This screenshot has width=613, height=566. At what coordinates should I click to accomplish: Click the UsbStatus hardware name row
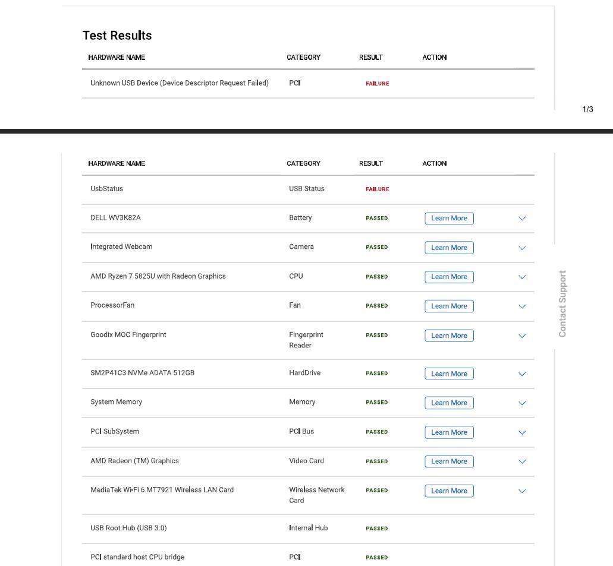pos(107,189)
